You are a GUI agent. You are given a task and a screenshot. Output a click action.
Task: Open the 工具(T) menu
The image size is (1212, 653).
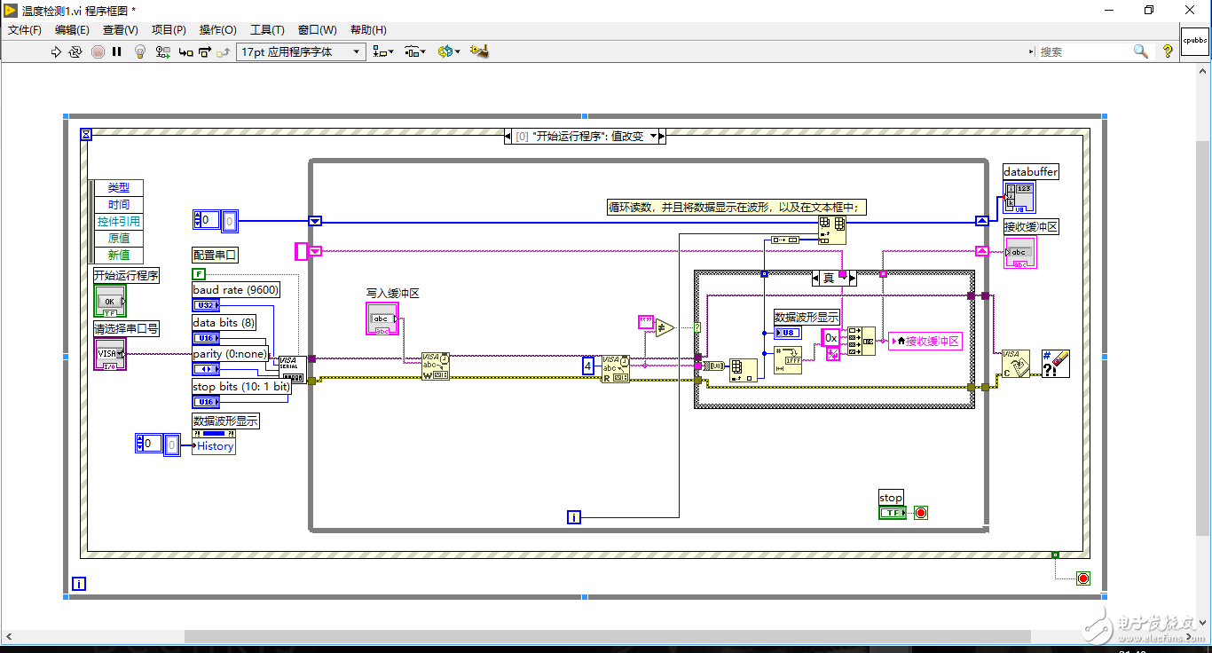(267, 30)
